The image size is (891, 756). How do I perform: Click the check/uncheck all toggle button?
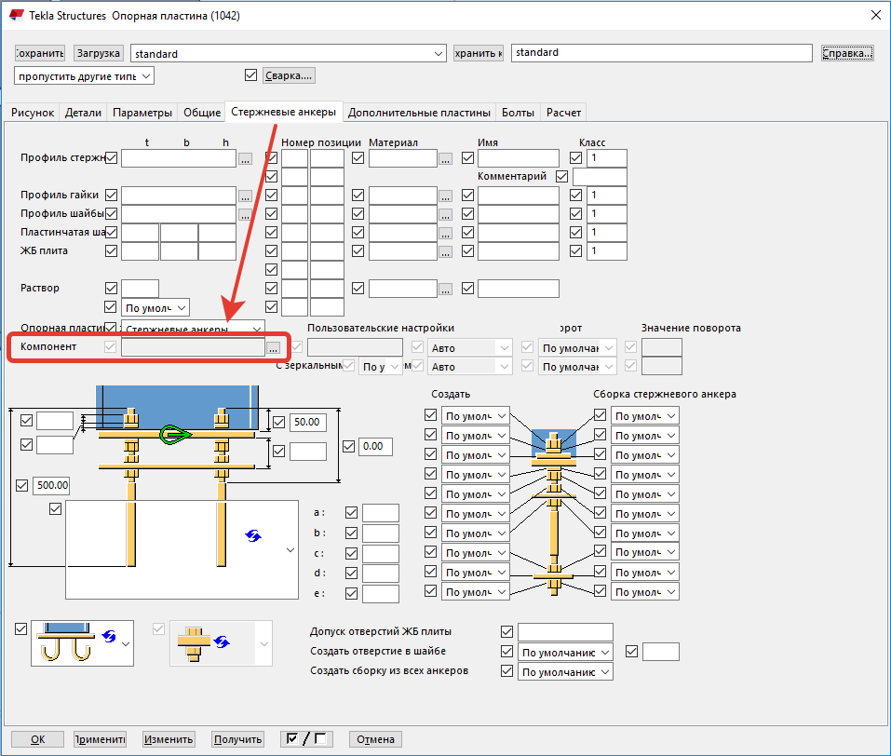click(x=306, y=739)
